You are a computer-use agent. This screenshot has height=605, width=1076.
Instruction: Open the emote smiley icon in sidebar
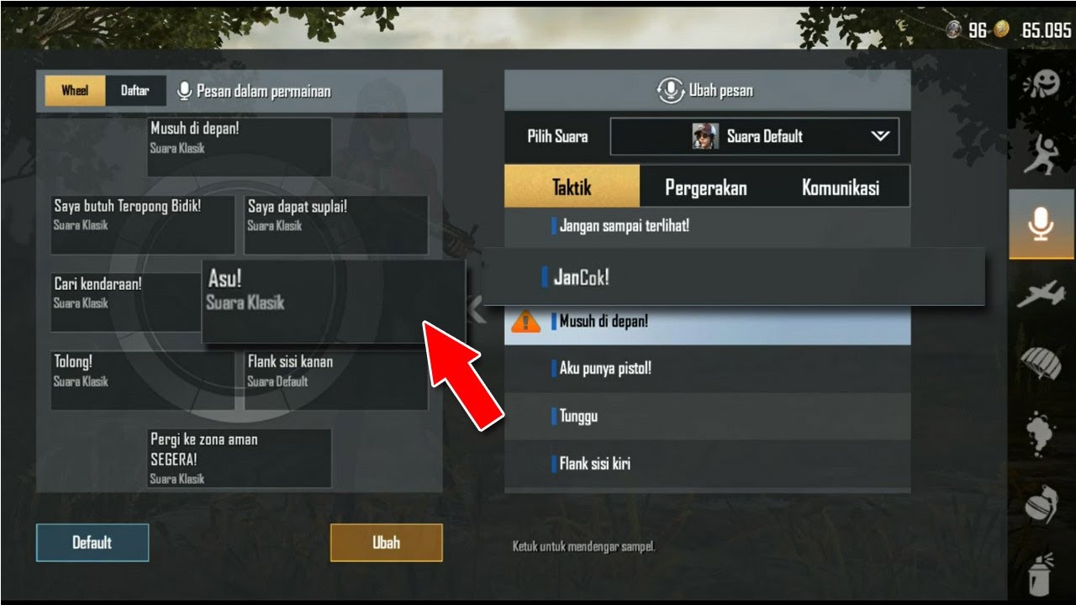click(1041, 85)
